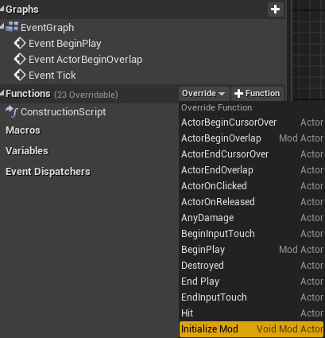This screenshot has width=325, height=338.
Task: Select the Hit override function
Action: pyautogui.click(x=252, y=313)
